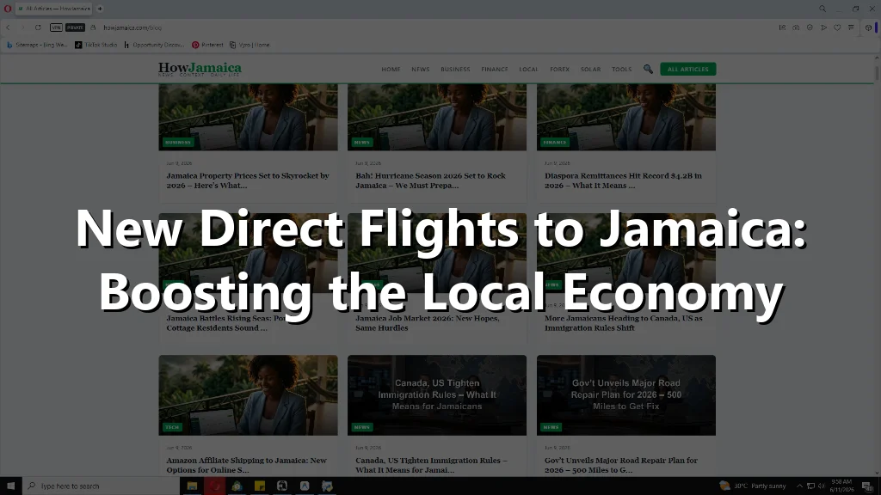Click the site search magnifier icon
The width and height of the screenshot is (881, 495).
click(648, 69)
